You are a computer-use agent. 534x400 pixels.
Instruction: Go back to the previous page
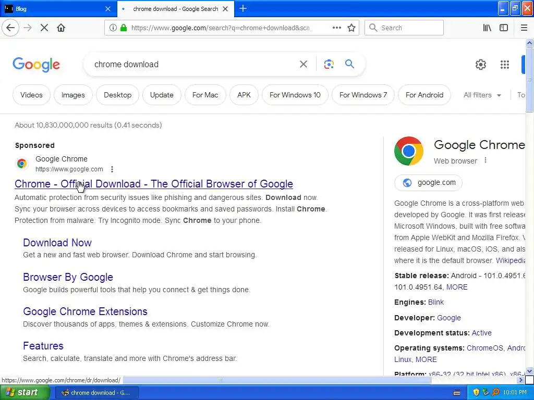click(10, 28)
